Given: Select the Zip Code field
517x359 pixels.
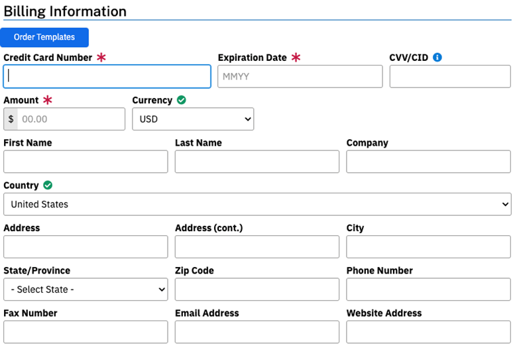Looking at the screenshot, I should [257, 289].
